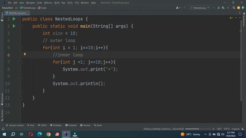Screen dimensions: 246x138
Task: Click fold end marker on line 9
Action: 20,76
